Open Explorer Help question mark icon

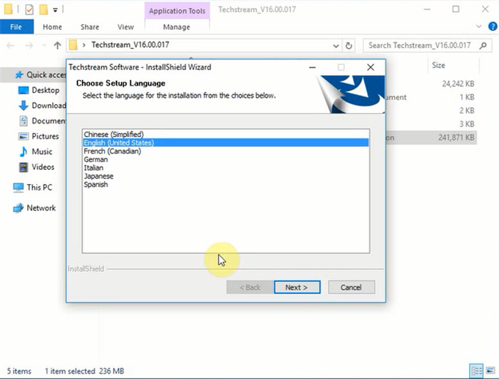[x=493, y=26]
